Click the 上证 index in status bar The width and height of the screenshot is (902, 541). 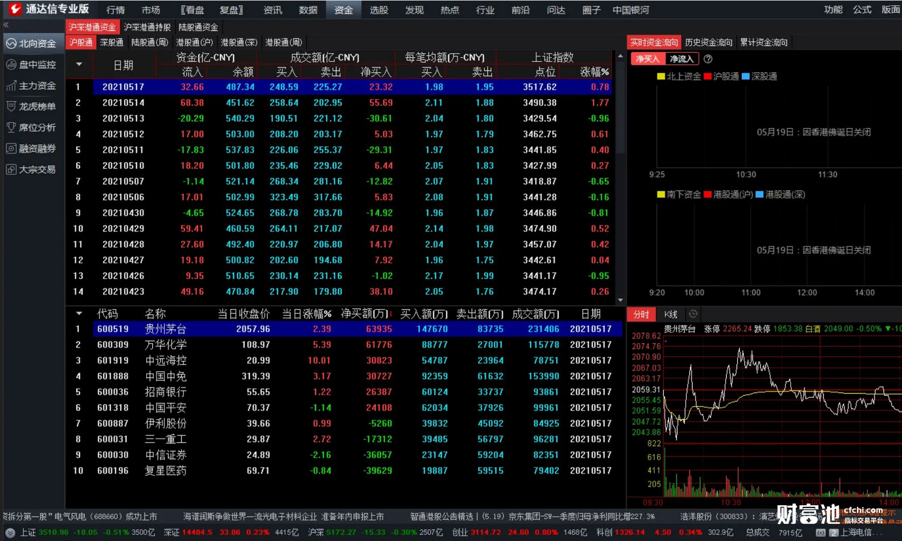[87, 532]
